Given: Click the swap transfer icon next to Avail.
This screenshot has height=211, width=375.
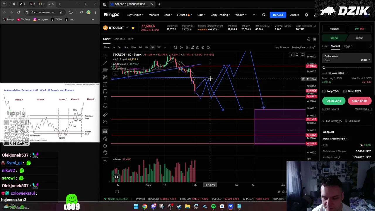Looking at the screenshot, I should coord(347,74).
